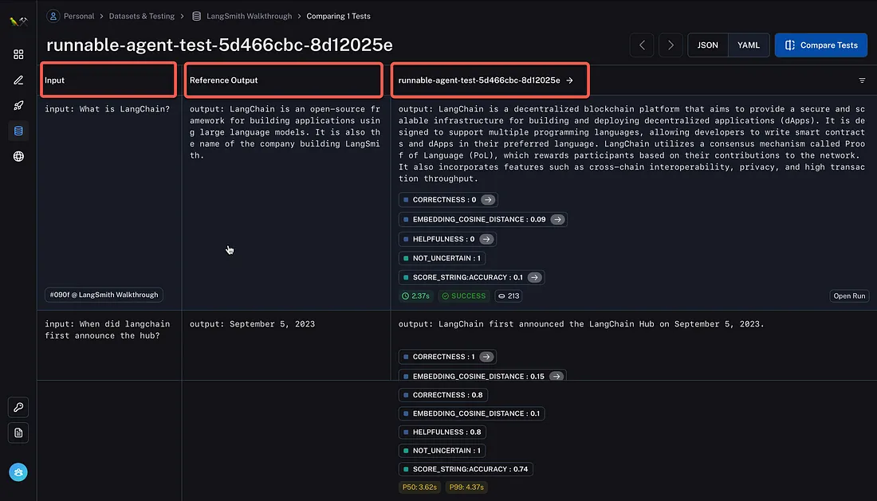Click aggregate NOT_UNCERTAIN : 1 chip
877x501 pixels.
click(x=442, y=451)
